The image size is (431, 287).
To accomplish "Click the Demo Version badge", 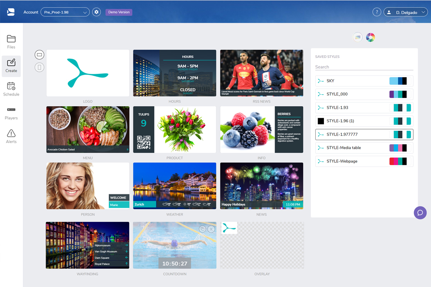I will (119, 12).
